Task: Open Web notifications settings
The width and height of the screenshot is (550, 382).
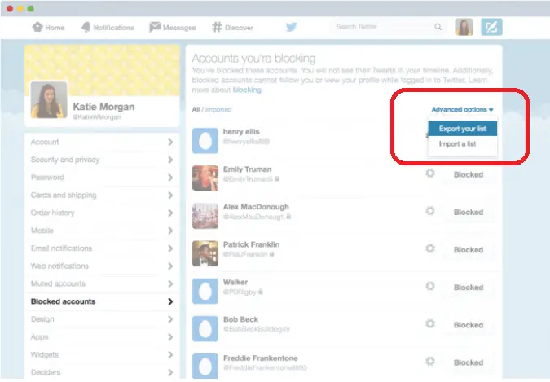Action: point(102,266)
